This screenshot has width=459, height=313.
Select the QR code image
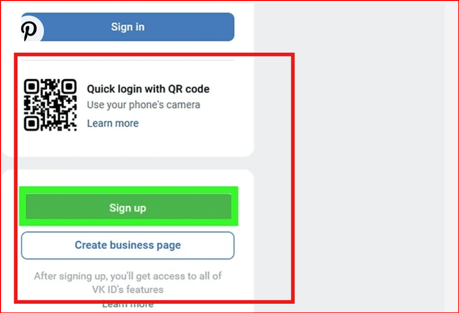click(x=50, y=105)
